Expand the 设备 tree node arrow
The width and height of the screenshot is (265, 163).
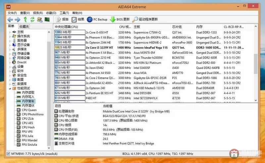click(x=10, y=67)
